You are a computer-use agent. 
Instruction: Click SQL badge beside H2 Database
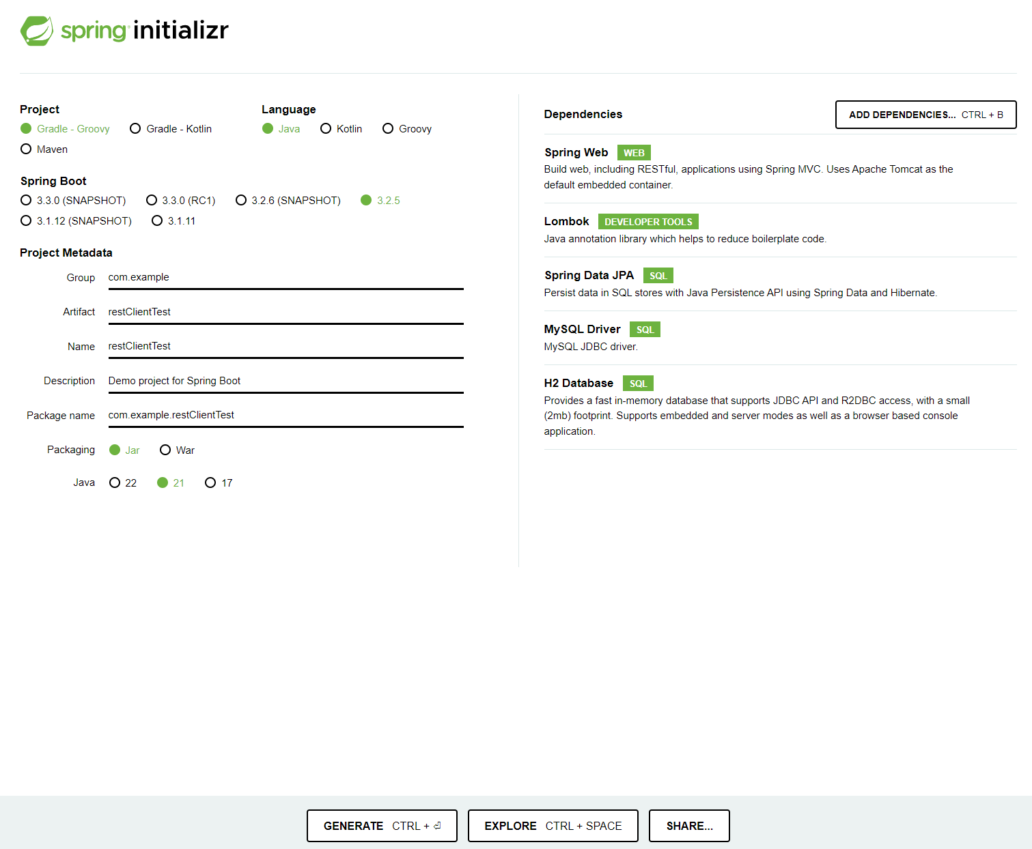tap(638, 384)
